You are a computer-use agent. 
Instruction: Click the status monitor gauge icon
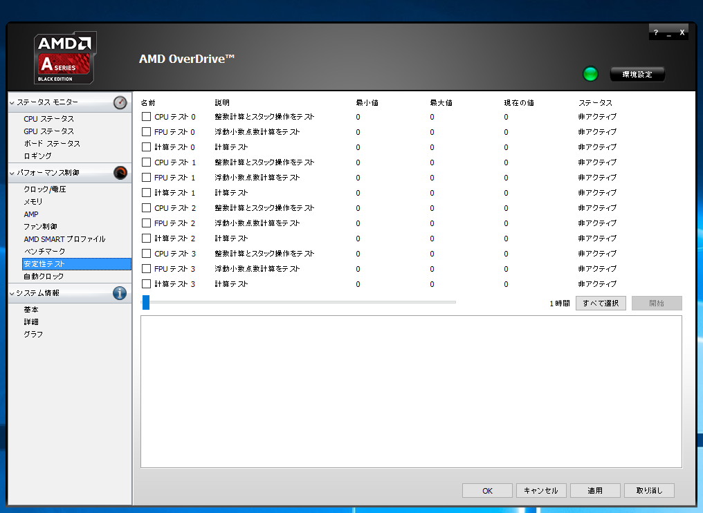120,102
